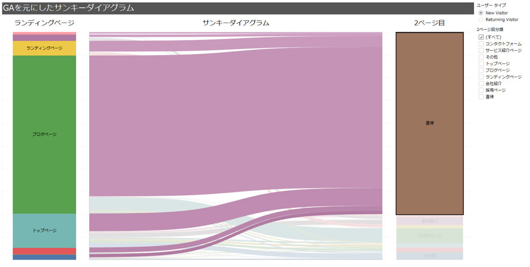This screenshot has width=530, height=267.
Task: Enable the サービス紹介ページ filter checkbox
Action: [481, 51]
